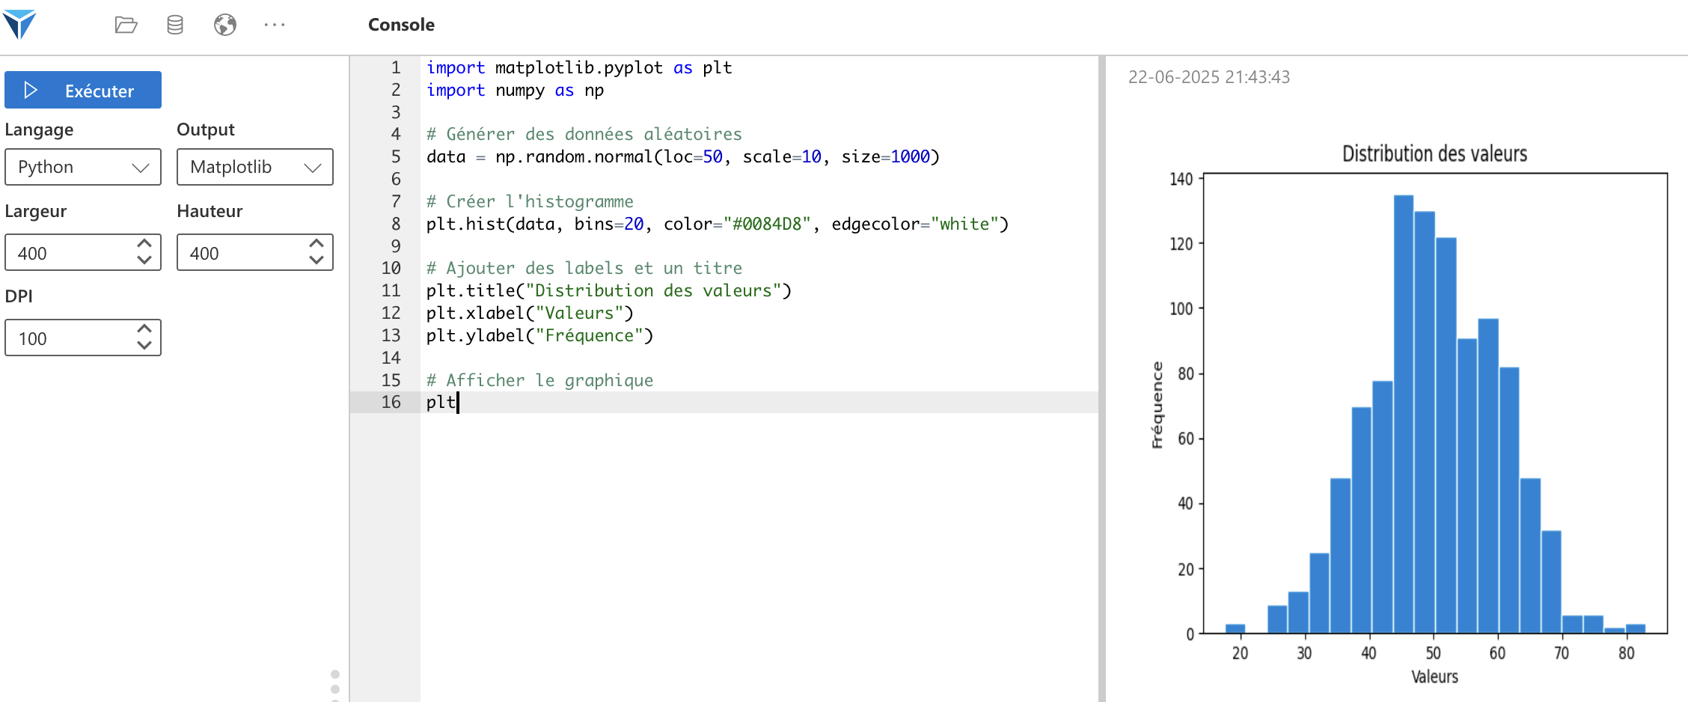
Task: Open the Output Matplotlib dropdown
Action: coord(255,167)
